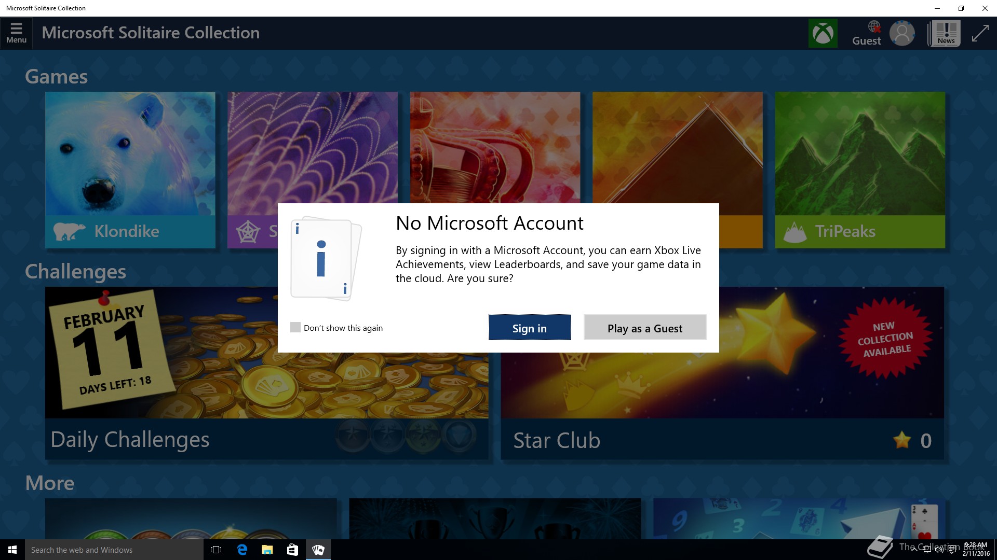
Task: Click the taskbar search box
Action: tap(114, 550)
